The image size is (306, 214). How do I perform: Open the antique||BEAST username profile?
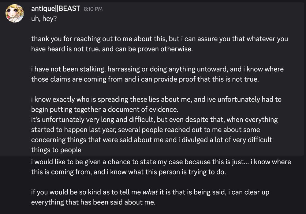(56, 9)
